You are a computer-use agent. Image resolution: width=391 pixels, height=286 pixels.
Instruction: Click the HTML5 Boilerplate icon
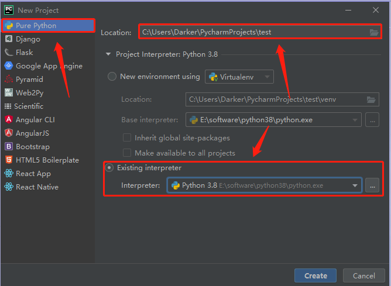coord(9,160)
